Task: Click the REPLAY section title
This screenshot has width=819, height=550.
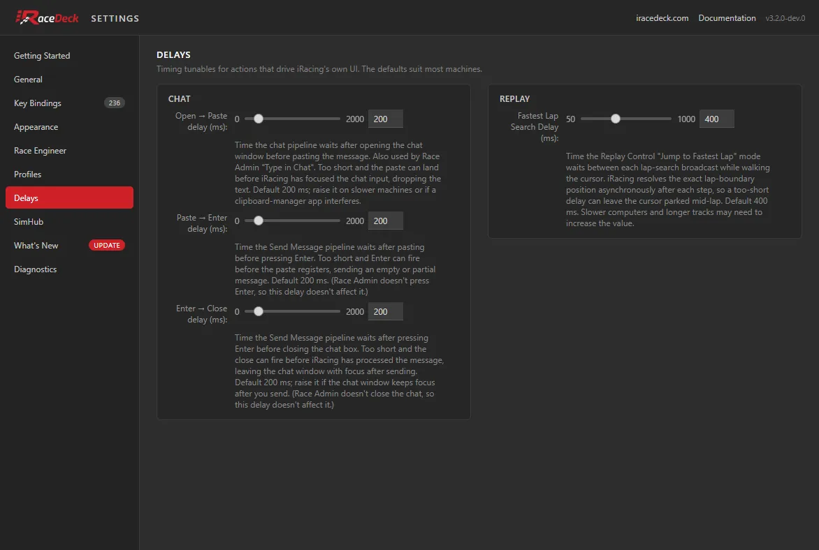Action: [x=514, y=98]
